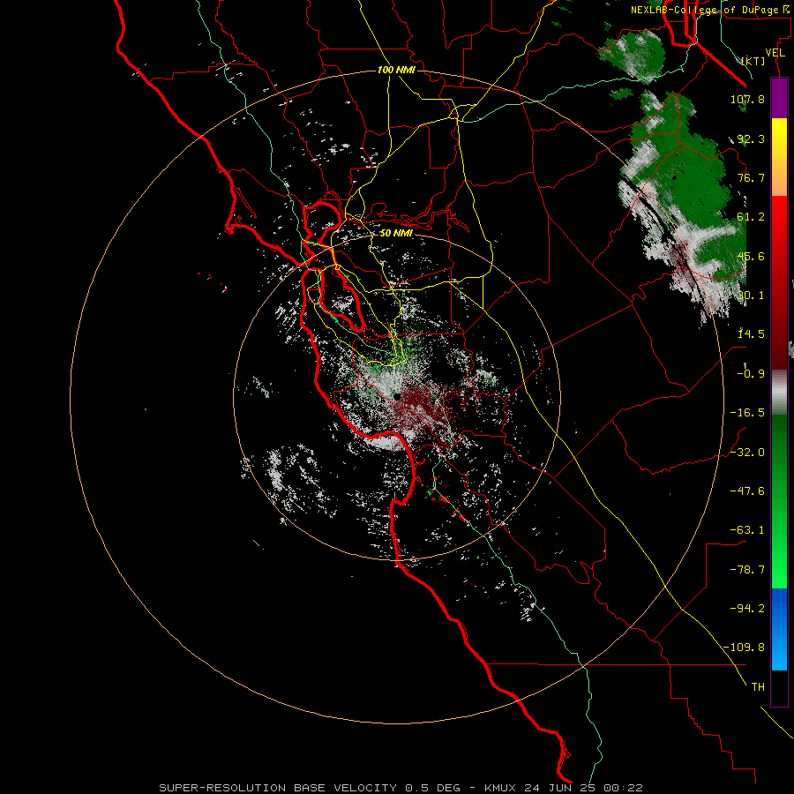Click the 45.6 velocity scale value
The height and width of the screenshot is (794, 794).
(751, 256)
